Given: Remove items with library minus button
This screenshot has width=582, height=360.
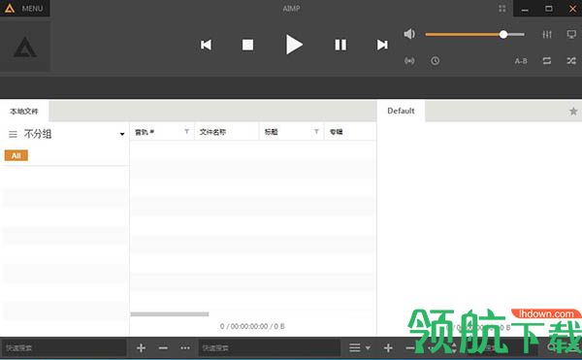Looking at the screenshot, I should [x=163, y=347].
